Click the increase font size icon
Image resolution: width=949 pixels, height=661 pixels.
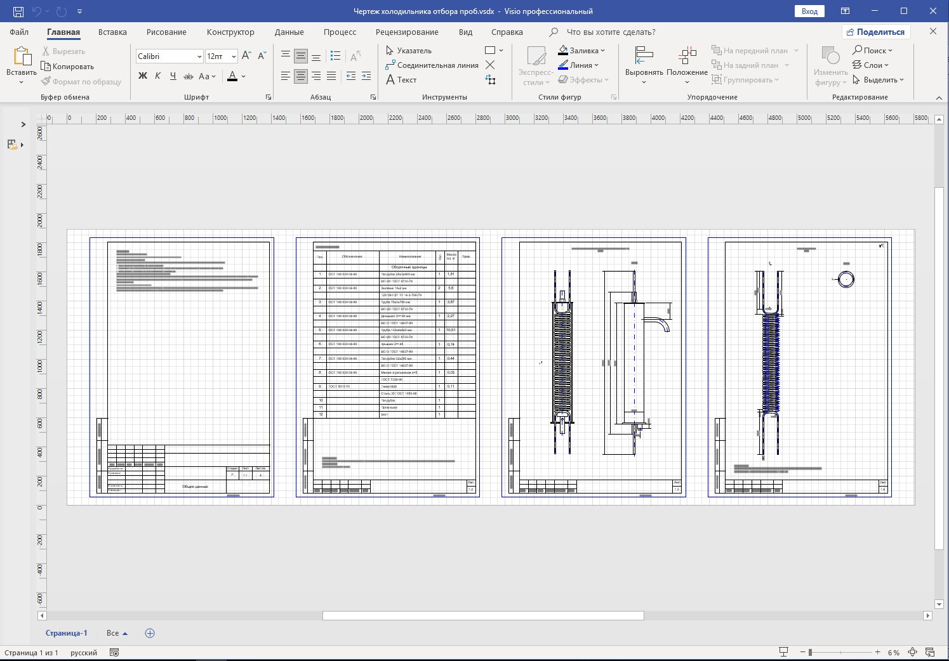point(247,56)
